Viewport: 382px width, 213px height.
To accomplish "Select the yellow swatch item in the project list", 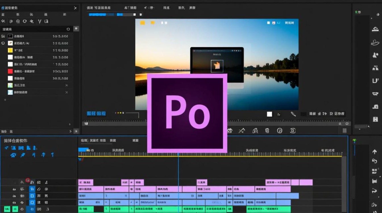I will (x=10, y=50).
